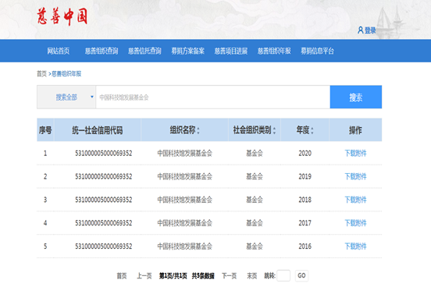The width and height of the screenshot is (431, 287).
Task: Click the 基金会 category in the 2018 row
Action: (255, 200)
